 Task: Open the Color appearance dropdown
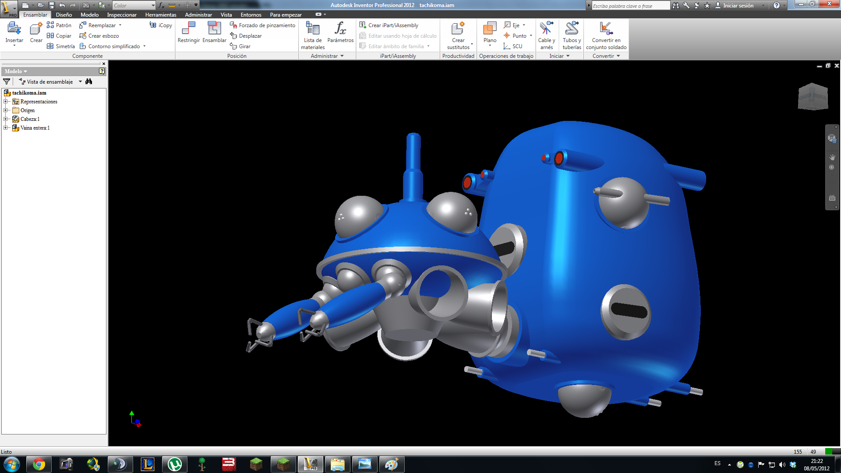[x=153, y=6]
